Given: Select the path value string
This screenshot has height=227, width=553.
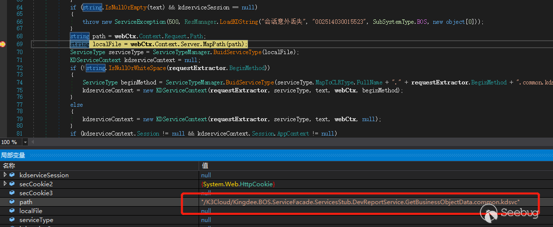Looking at the screenshot, I should coord(360,202).
